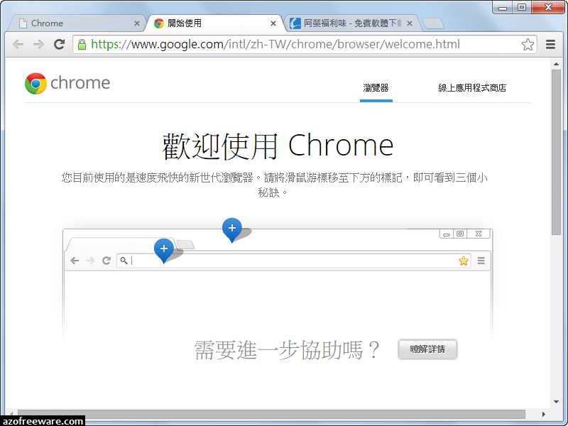Click the vertical scrollbar down arrow
This screenshot has width=568, height=426.
(556, 402)
